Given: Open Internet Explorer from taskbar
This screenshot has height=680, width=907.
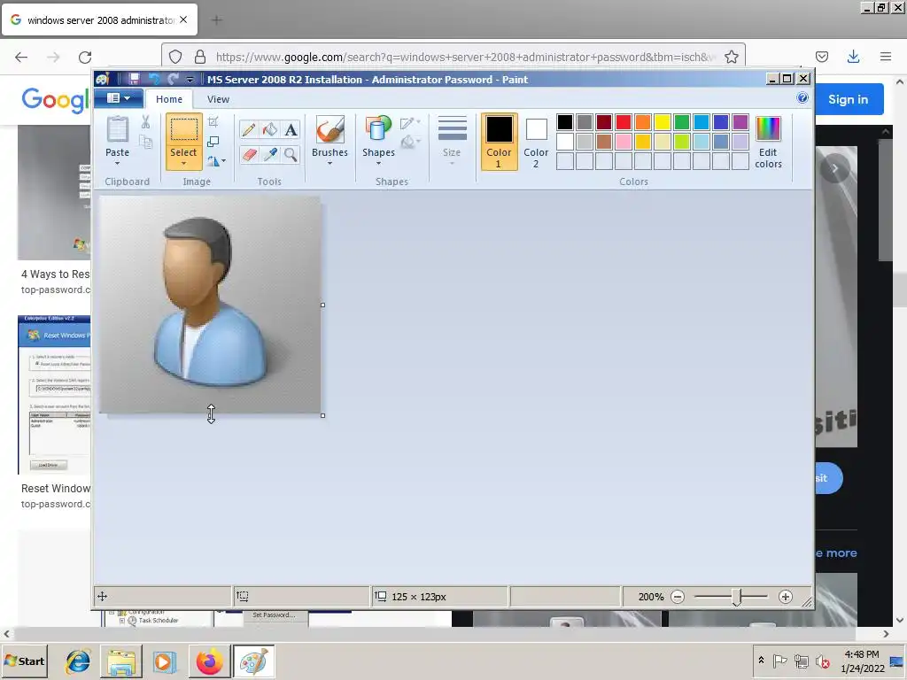Looking at the screenshot, I should (78, 661).
